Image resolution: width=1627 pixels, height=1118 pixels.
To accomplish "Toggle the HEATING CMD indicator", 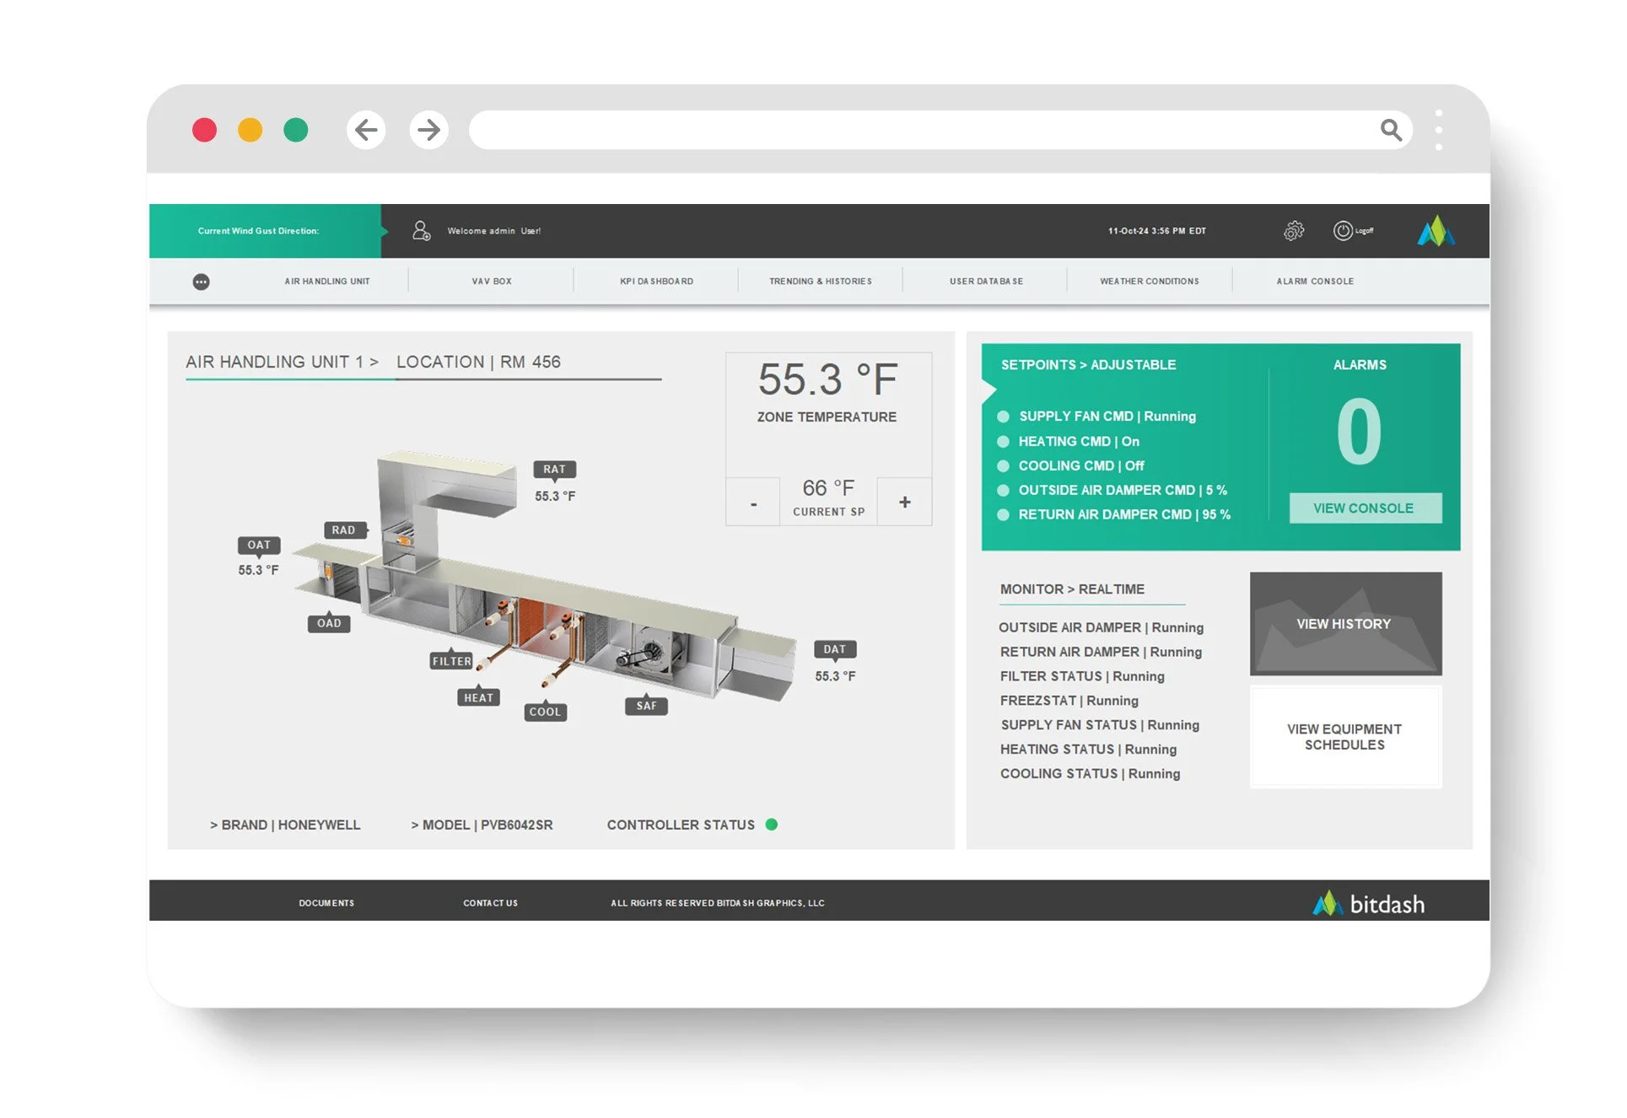I will pos(1003,441).
